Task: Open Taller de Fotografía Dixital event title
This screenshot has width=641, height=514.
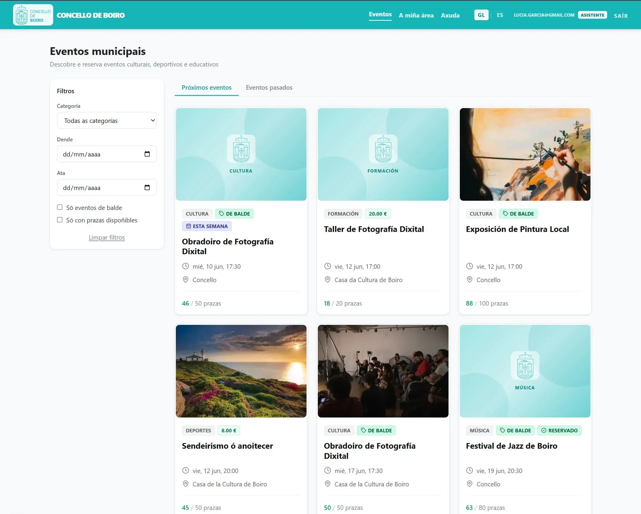Action: point(374,229)
